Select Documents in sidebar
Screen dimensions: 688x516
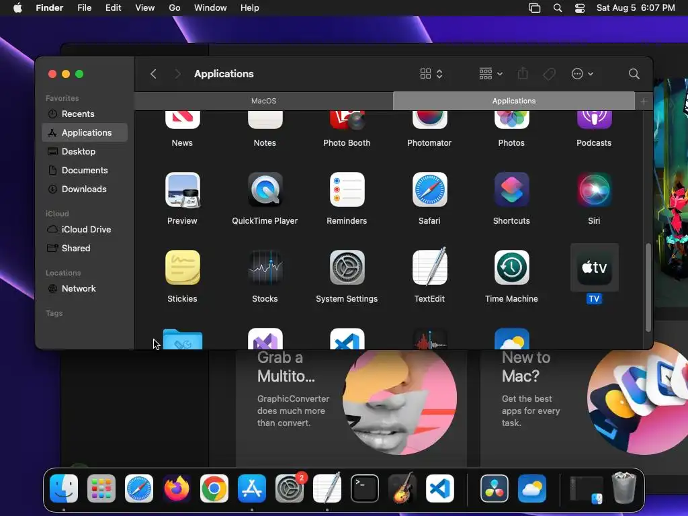tap(85, 170)
